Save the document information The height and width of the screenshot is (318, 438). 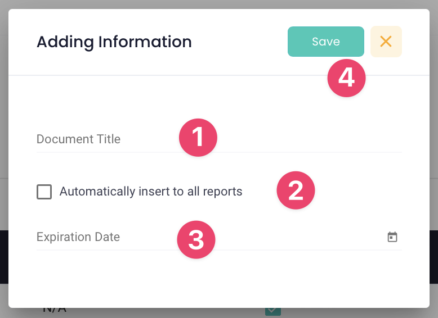(325, 42)
